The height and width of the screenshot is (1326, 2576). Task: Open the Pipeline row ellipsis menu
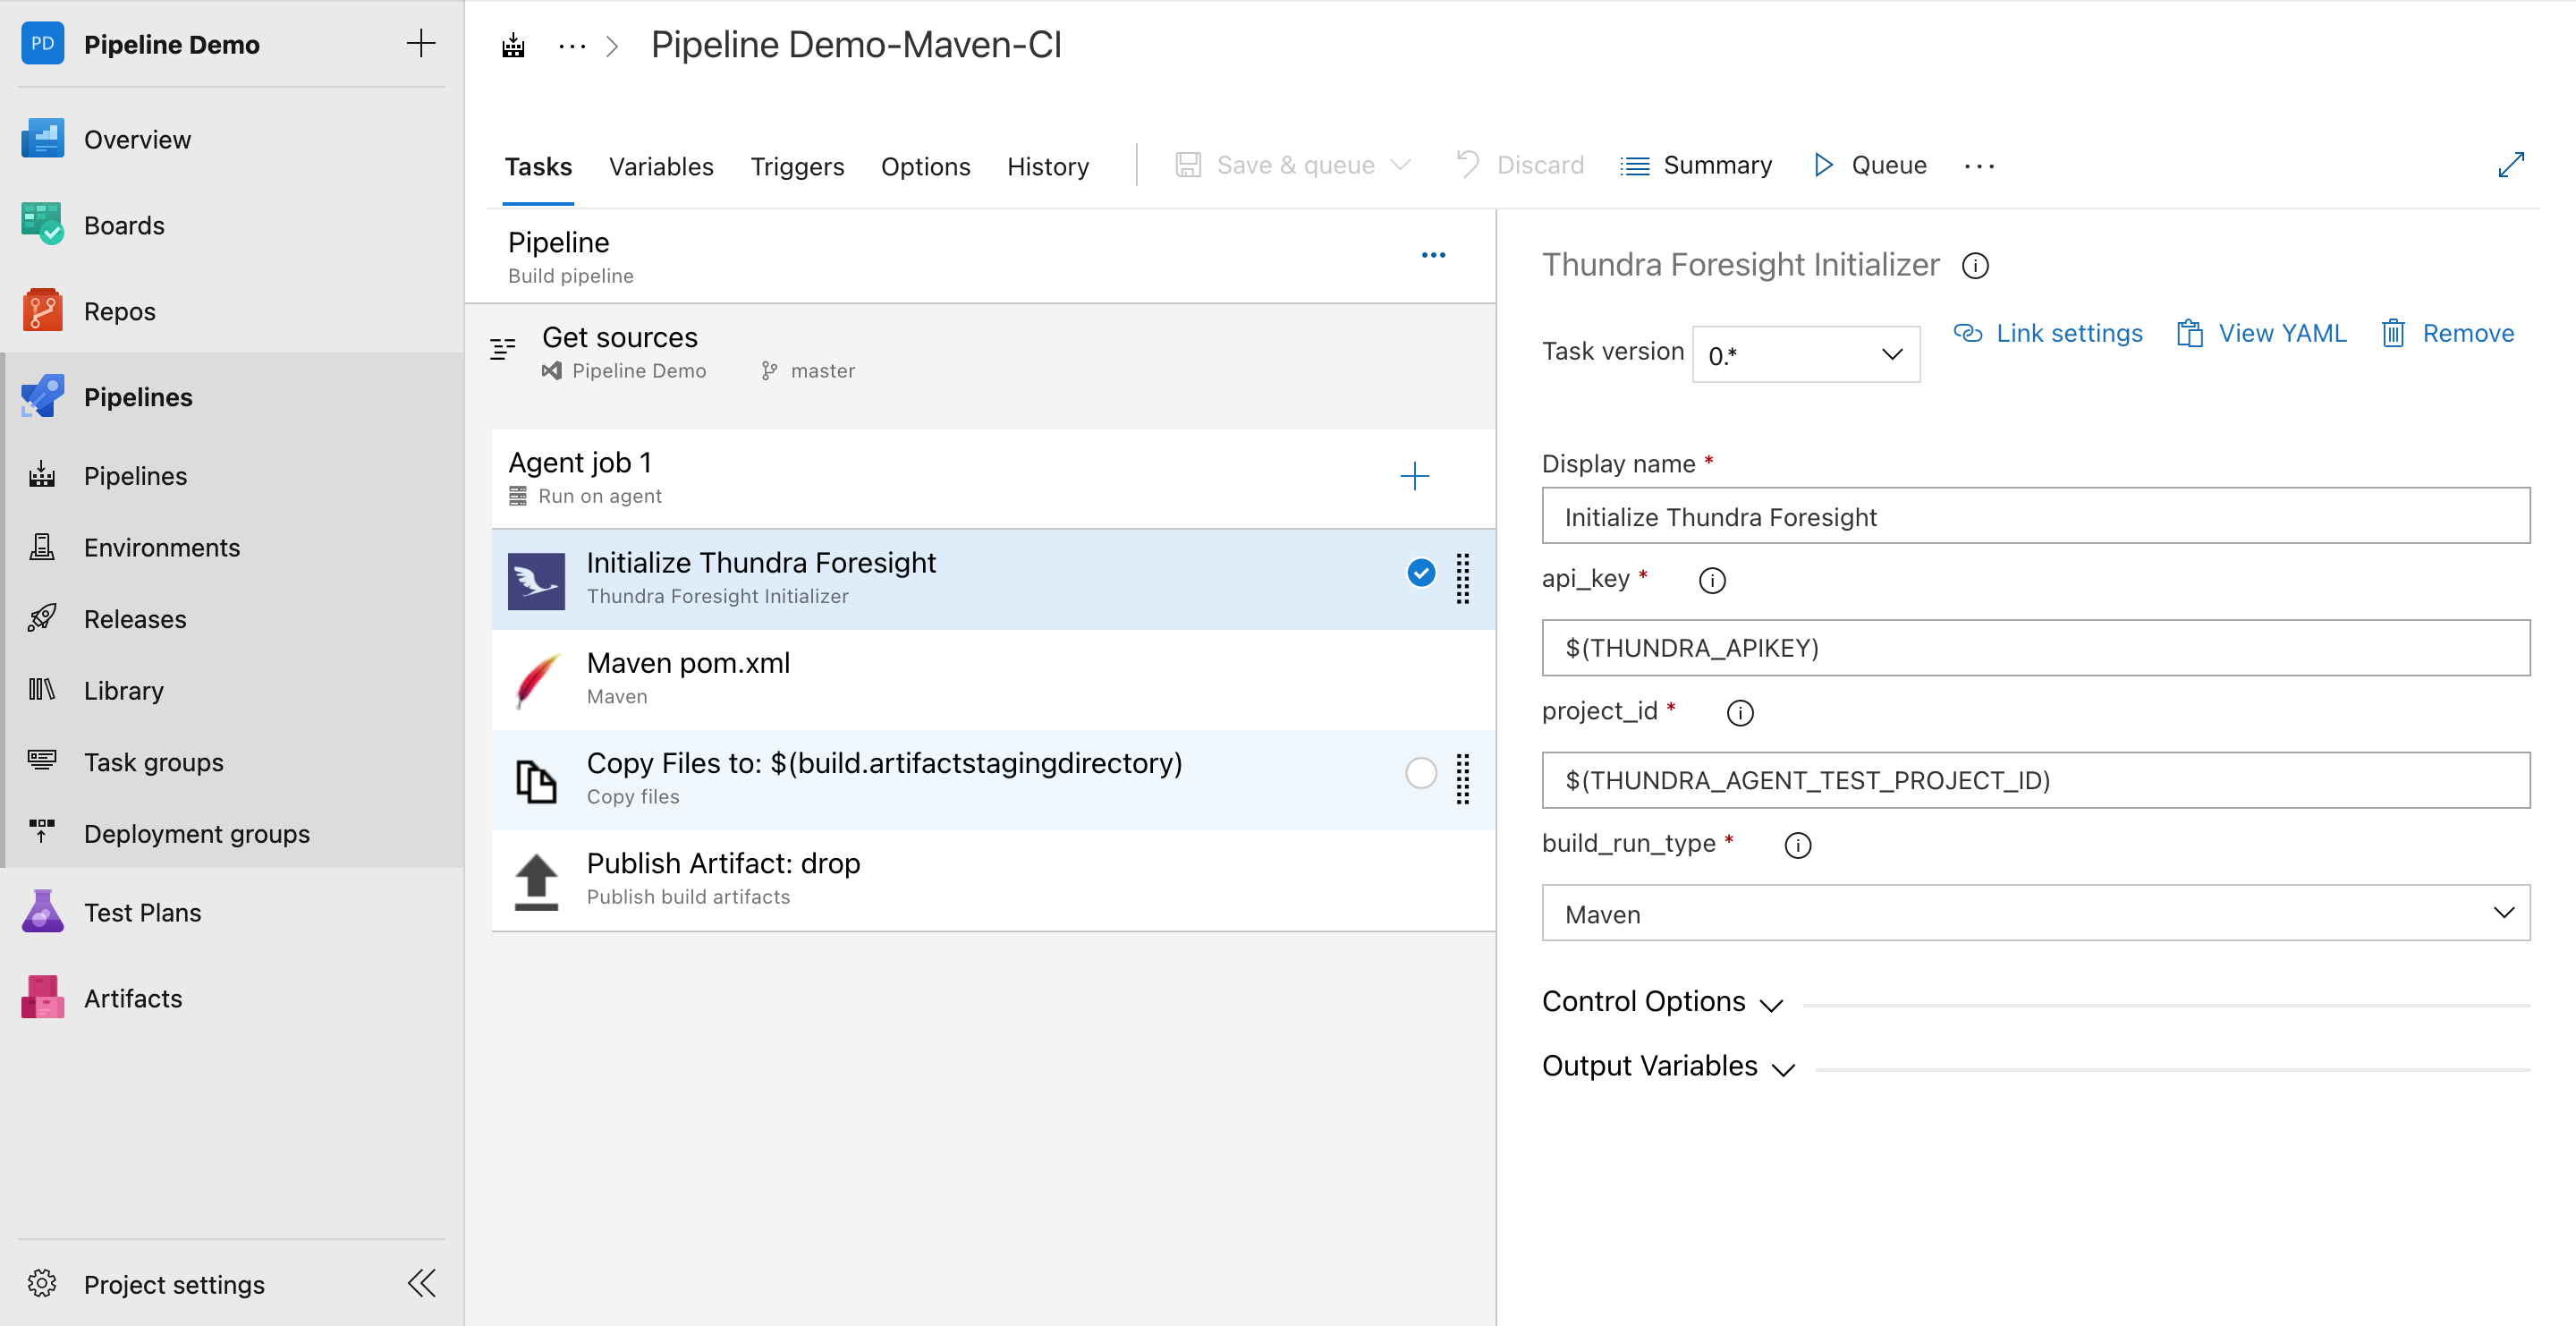coord(1433,255)
